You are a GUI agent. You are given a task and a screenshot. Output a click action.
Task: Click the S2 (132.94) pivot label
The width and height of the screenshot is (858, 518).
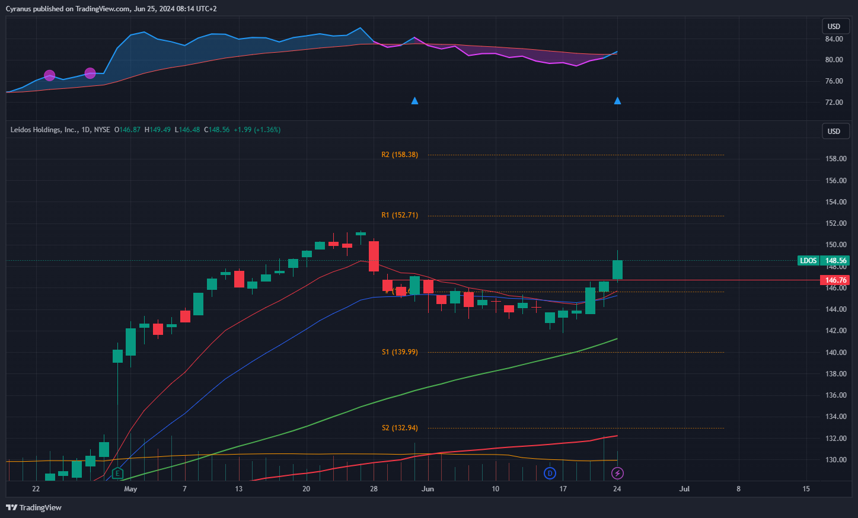[400, 428]
